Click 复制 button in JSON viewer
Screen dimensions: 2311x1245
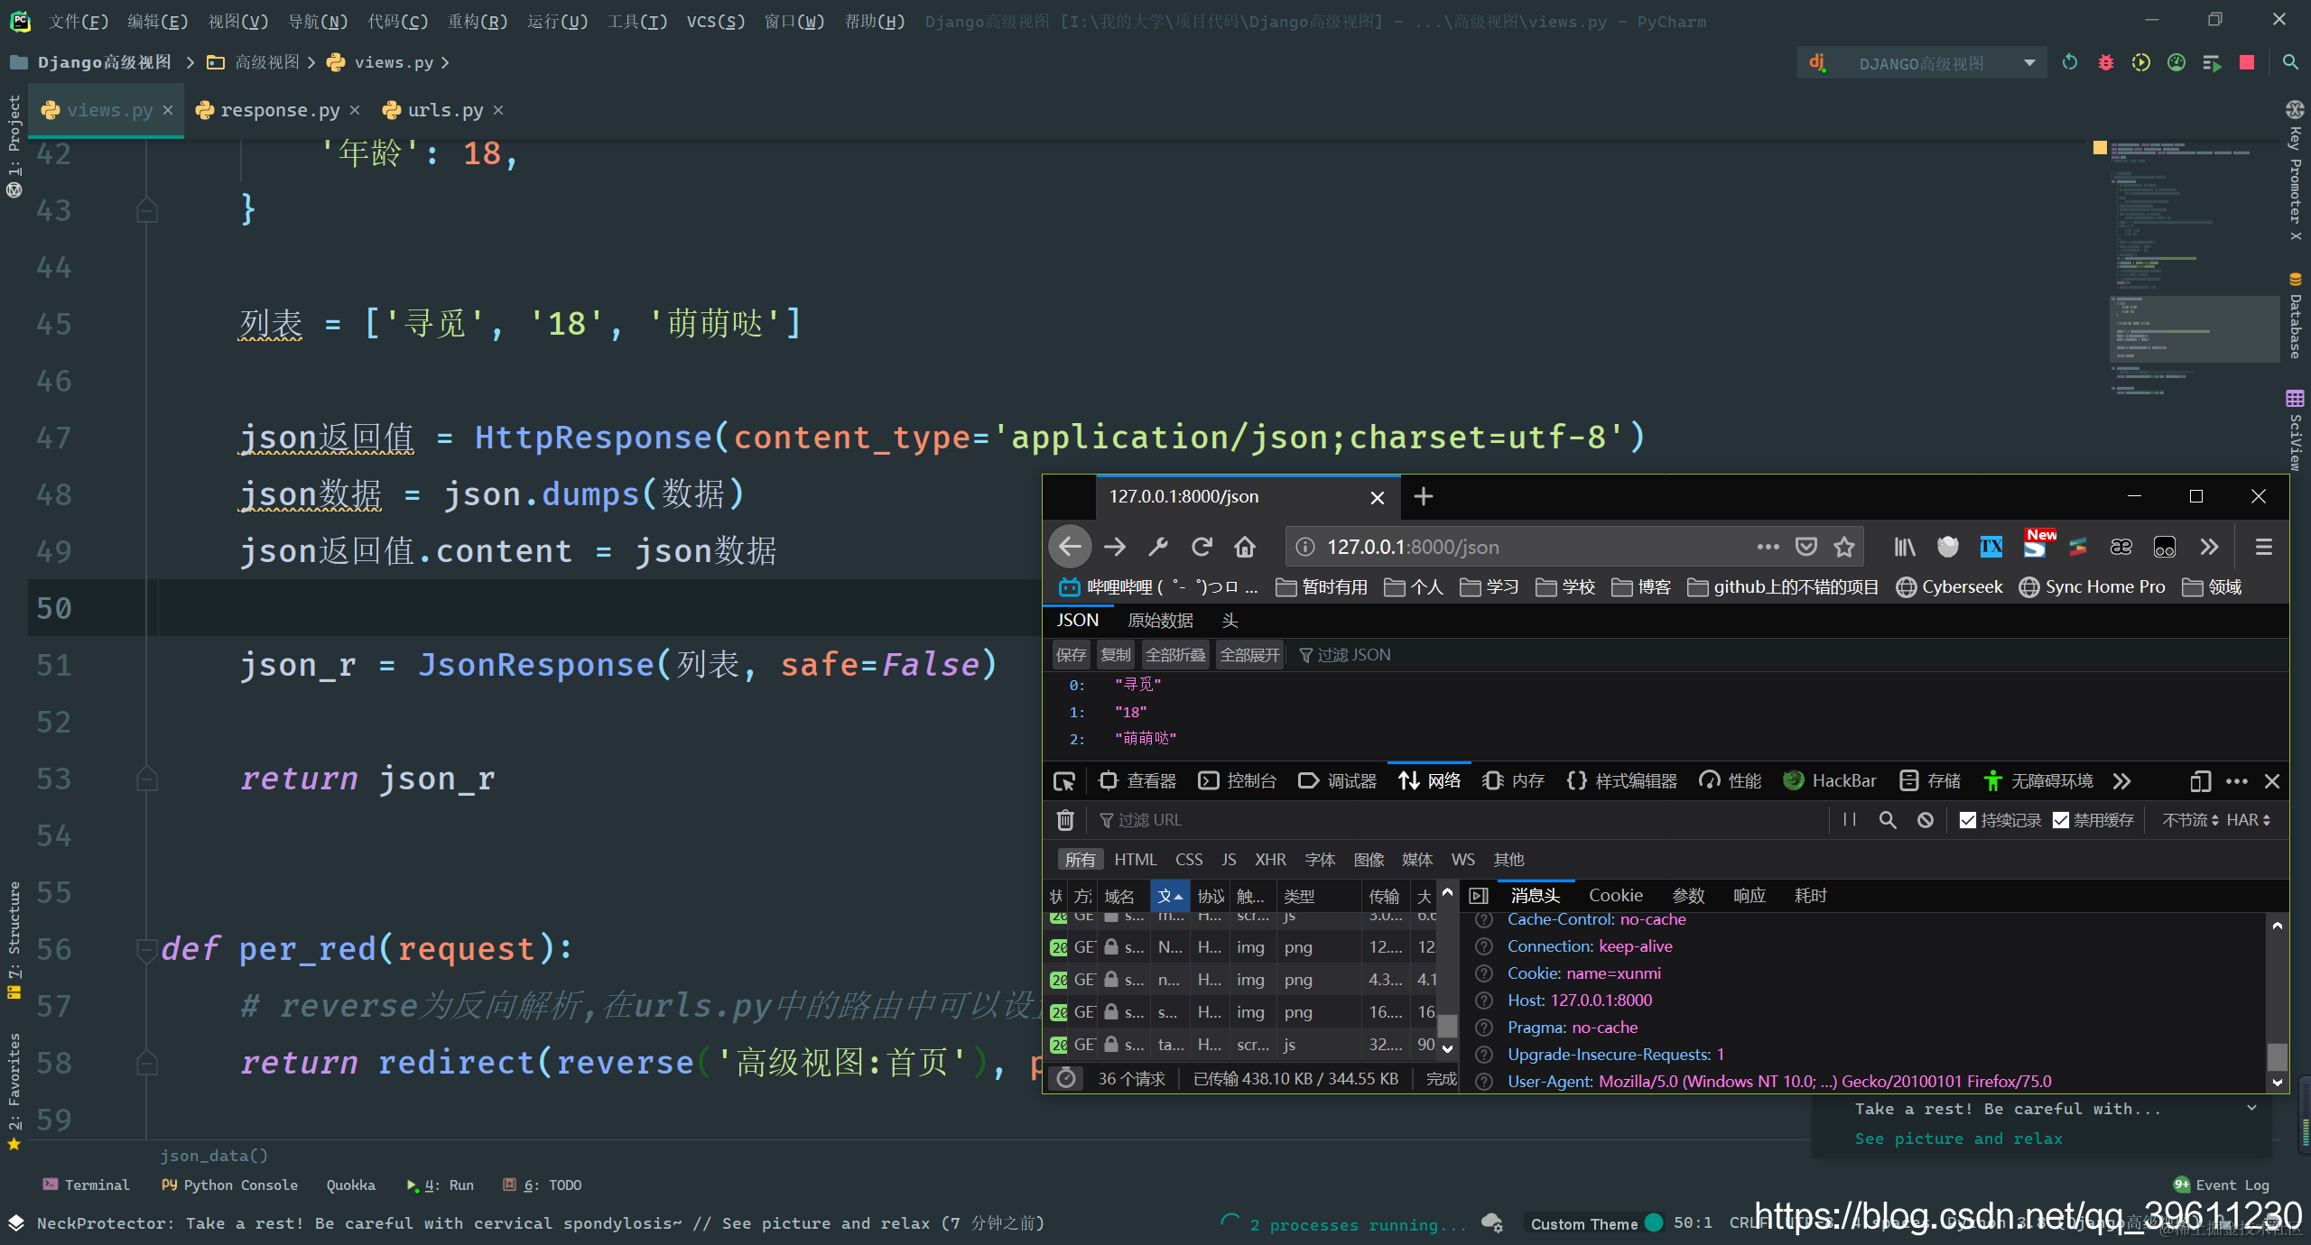1116,655
